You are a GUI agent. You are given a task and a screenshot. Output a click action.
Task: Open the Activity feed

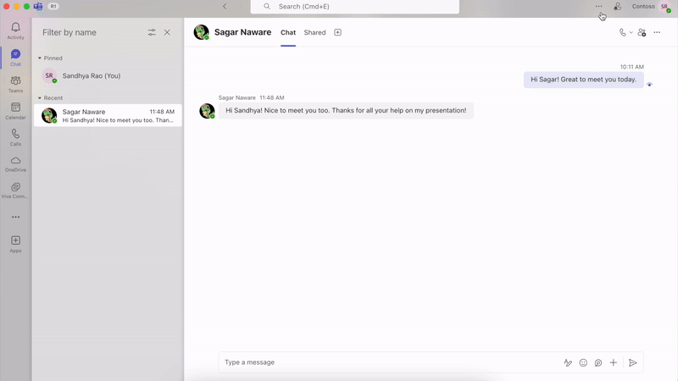point(15,31)
